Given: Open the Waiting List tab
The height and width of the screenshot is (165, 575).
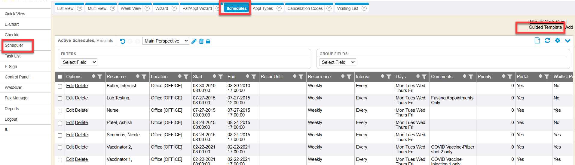Looking at the screenshot, I should point(347,8).
